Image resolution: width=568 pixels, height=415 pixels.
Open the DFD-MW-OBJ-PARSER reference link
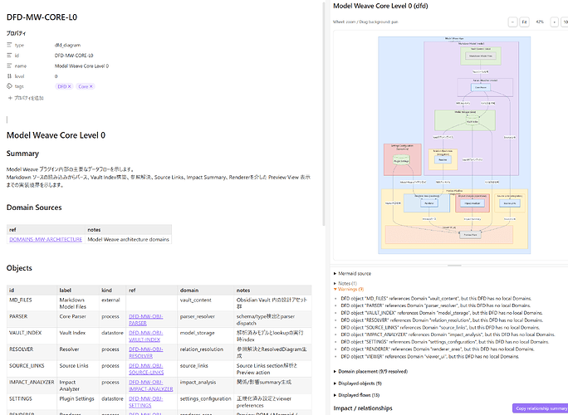tap(145, 320)
